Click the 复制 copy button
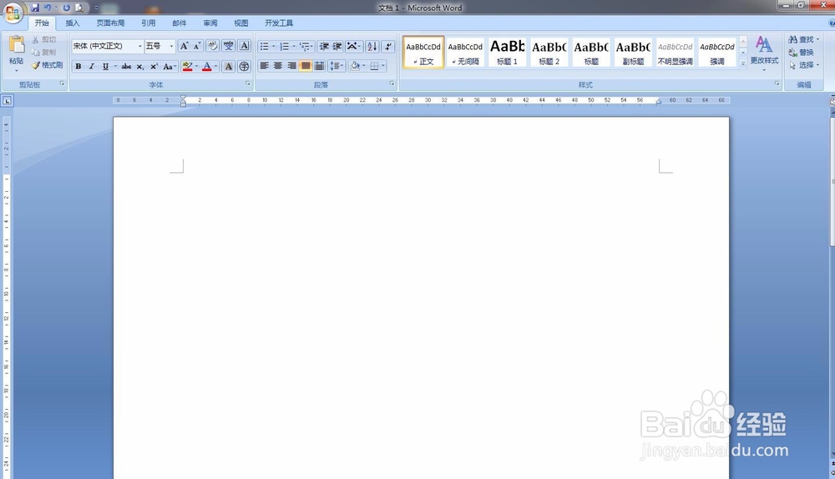The image size is (835, 479). pos(44,53)
